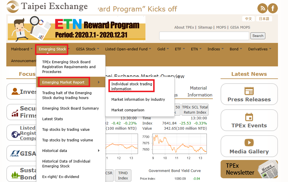This screenshot has width=288, height=182.
Task: Click the Latest News heading
Action: point(249,74)
